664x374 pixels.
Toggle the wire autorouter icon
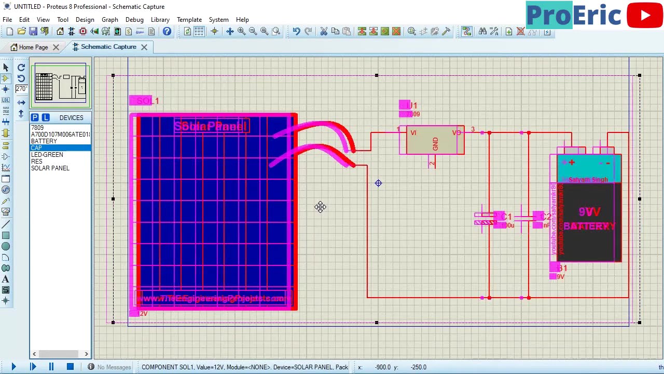[x=467, y=32]
